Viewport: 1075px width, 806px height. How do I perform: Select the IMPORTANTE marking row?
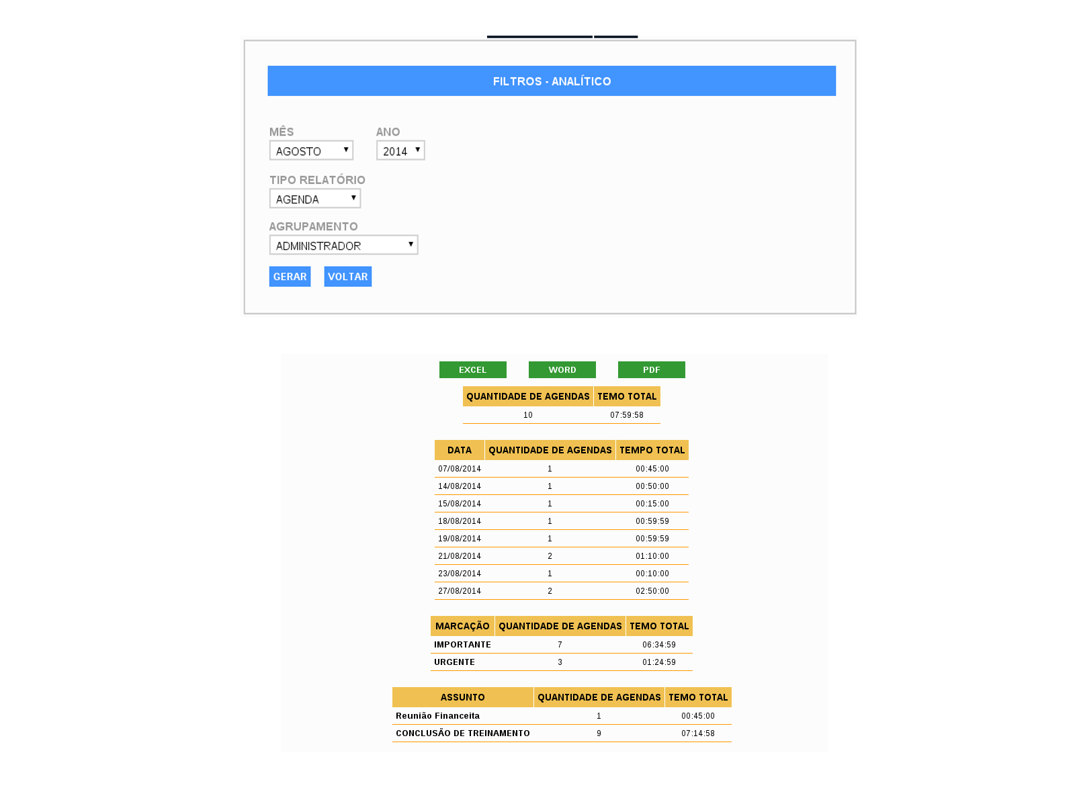coord(462,645)
